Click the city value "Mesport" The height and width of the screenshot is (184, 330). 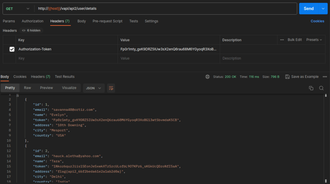click(x=59, y=130)
